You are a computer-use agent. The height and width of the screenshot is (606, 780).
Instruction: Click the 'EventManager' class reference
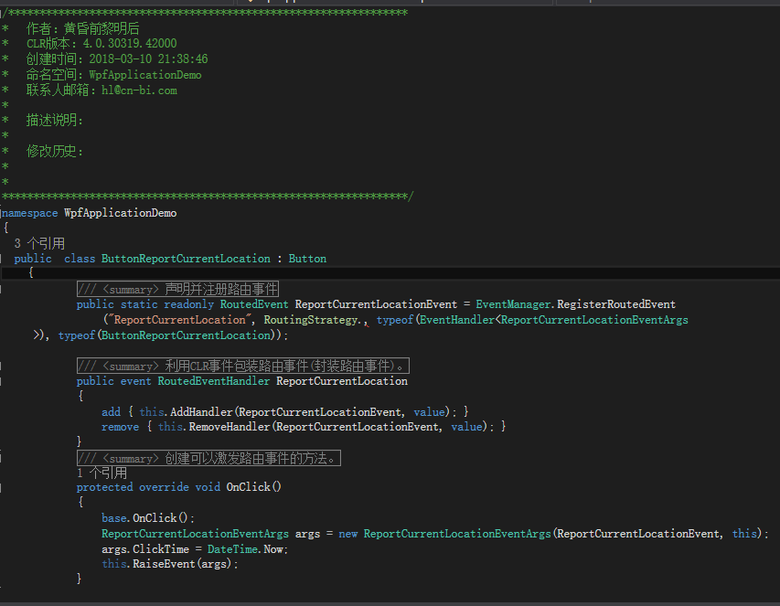[515, 304]
